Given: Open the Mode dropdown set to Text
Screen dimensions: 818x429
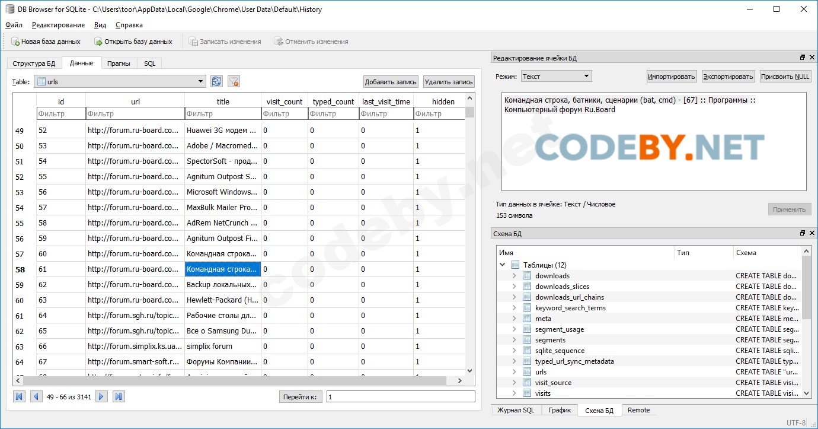Looking at the screenshot, I should click(586, 76).
